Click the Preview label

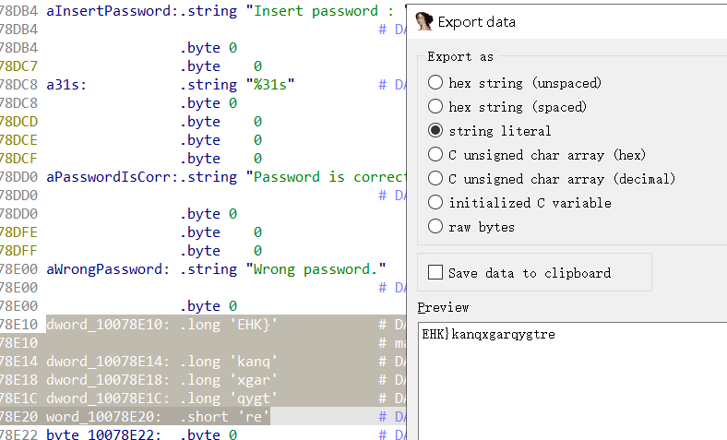point(443,307)
